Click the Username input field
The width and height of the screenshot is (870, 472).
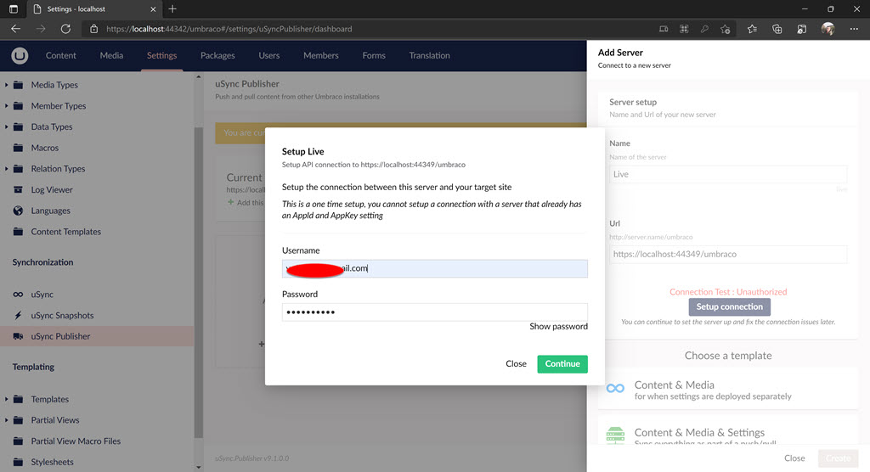[434, 268]
